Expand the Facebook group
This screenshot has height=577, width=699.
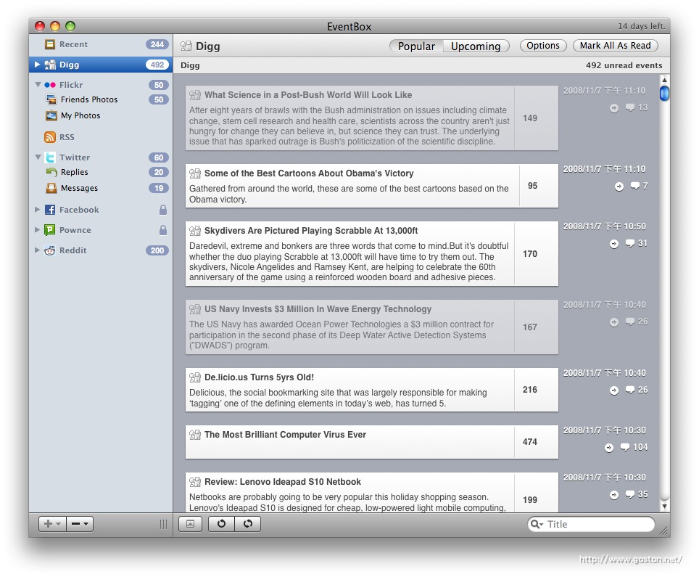click(37, 209)
